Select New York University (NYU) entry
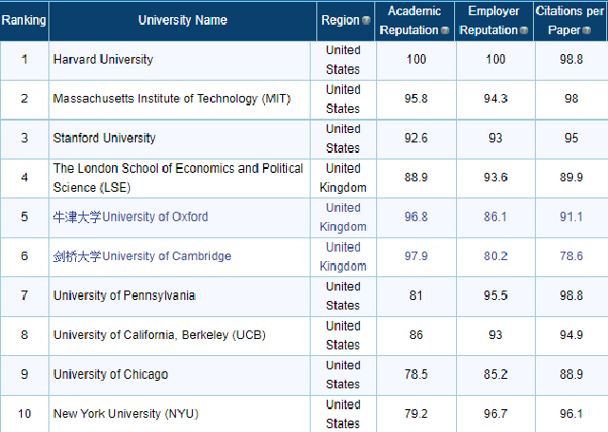 pos(125,413)
